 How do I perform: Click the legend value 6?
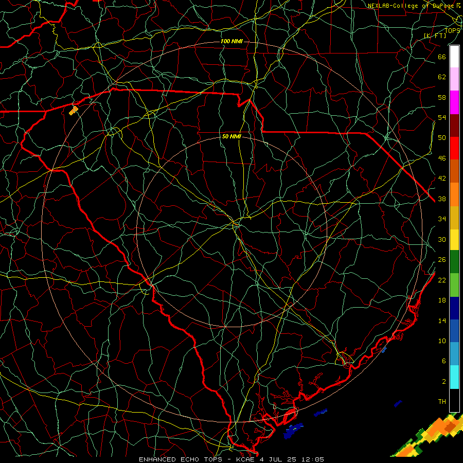443,361
